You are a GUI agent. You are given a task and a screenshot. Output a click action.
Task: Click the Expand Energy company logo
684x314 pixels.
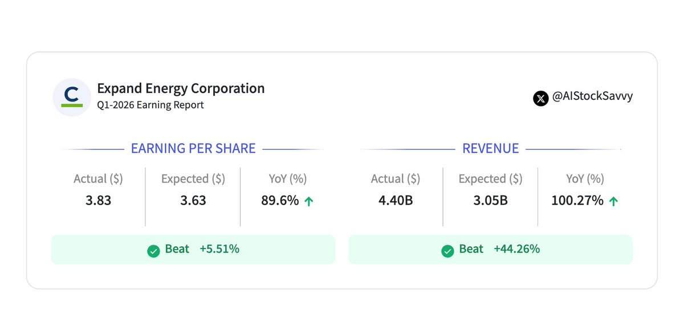[x=72, y=97]
